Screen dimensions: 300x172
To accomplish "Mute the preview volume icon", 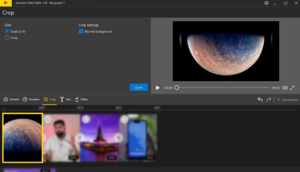I will click(285, 88).
